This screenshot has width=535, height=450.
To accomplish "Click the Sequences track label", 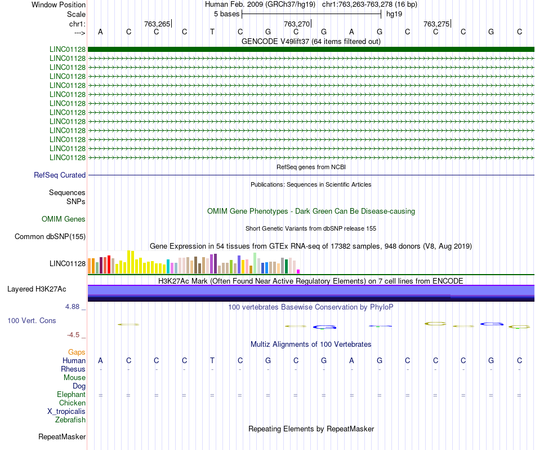I will click(x=67, y=192).
